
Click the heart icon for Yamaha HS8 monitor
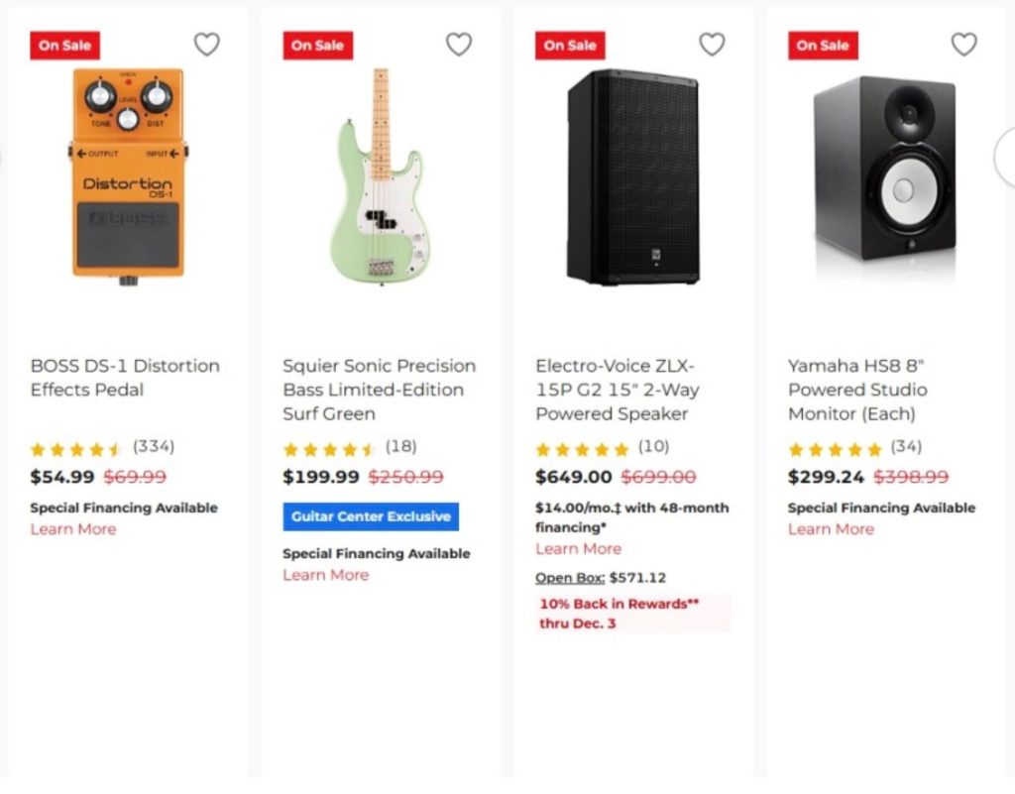click(x=963, y=45)
